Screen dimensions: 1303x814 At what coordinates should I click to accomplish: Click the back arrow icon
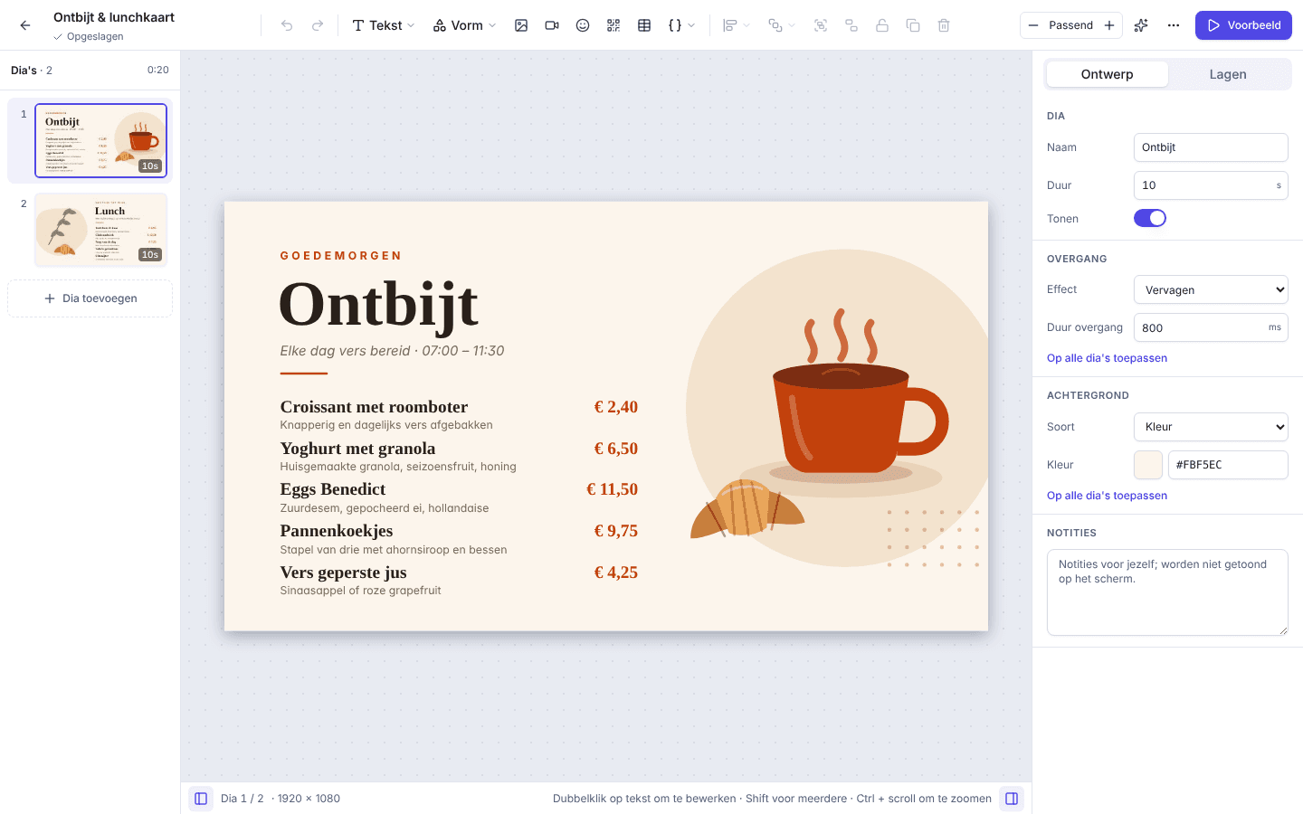point(25,25)
